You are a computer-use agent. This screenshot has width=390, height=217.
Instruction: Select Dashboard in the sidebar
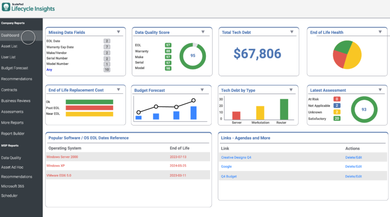click(10, 35)
